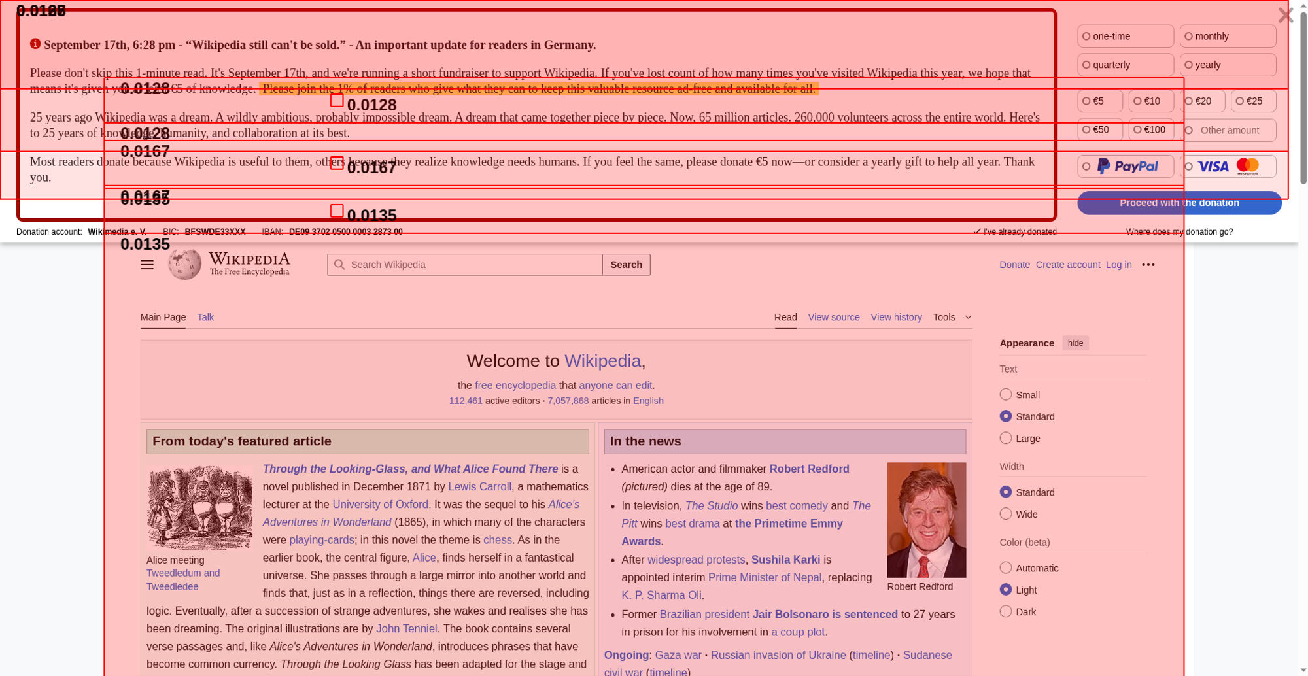Click the red info icon in banner

(35, 44)
